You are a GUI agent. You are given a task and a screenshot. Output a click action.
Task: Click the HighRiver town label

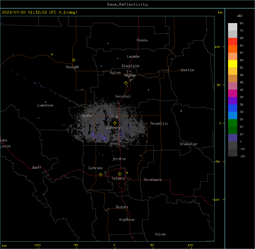[x=127, y=220]
